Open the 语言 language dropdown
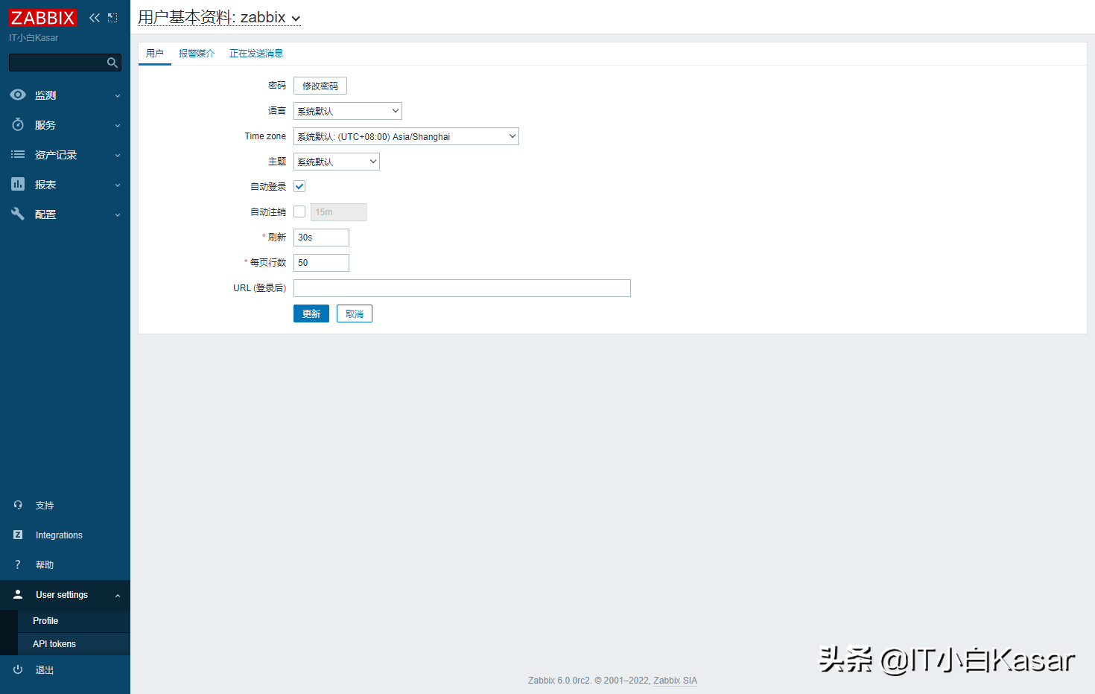The image size is (1095, 694). click(x=347, y=111)
